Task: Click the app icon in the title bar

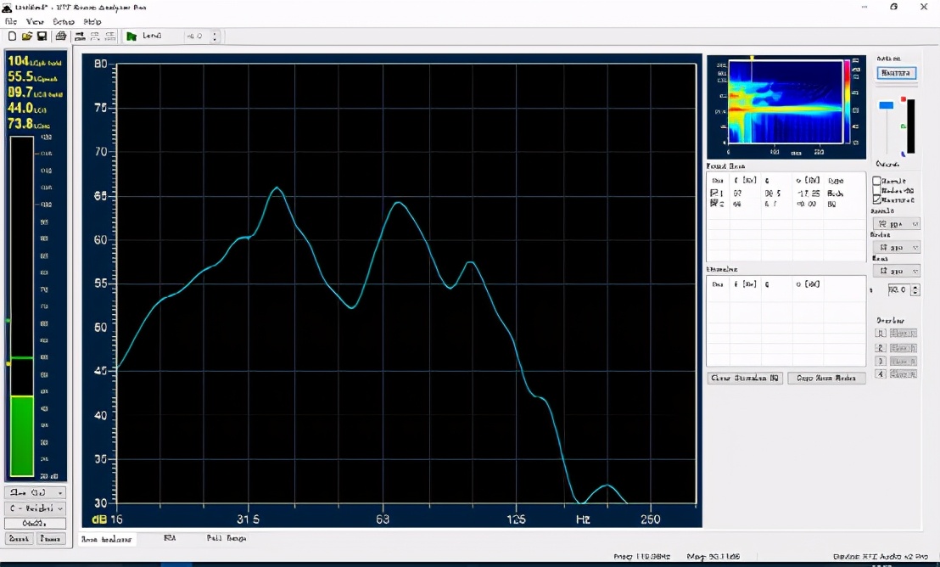Action: (7, 7)
